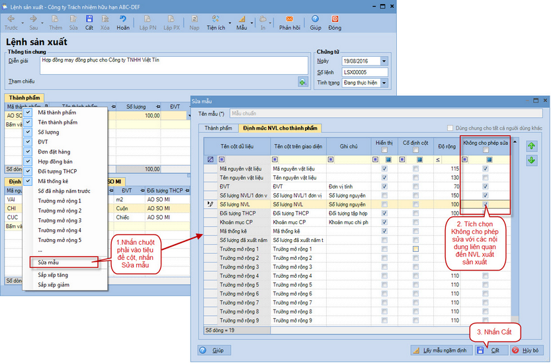Toggle Hiển thị for Số lượng NVL row
Viewport: 551px width, 363px height.
click(x=384, y=204)
